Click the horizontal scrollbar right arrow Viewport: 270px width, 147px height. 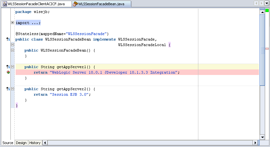[x=255, y=143]
